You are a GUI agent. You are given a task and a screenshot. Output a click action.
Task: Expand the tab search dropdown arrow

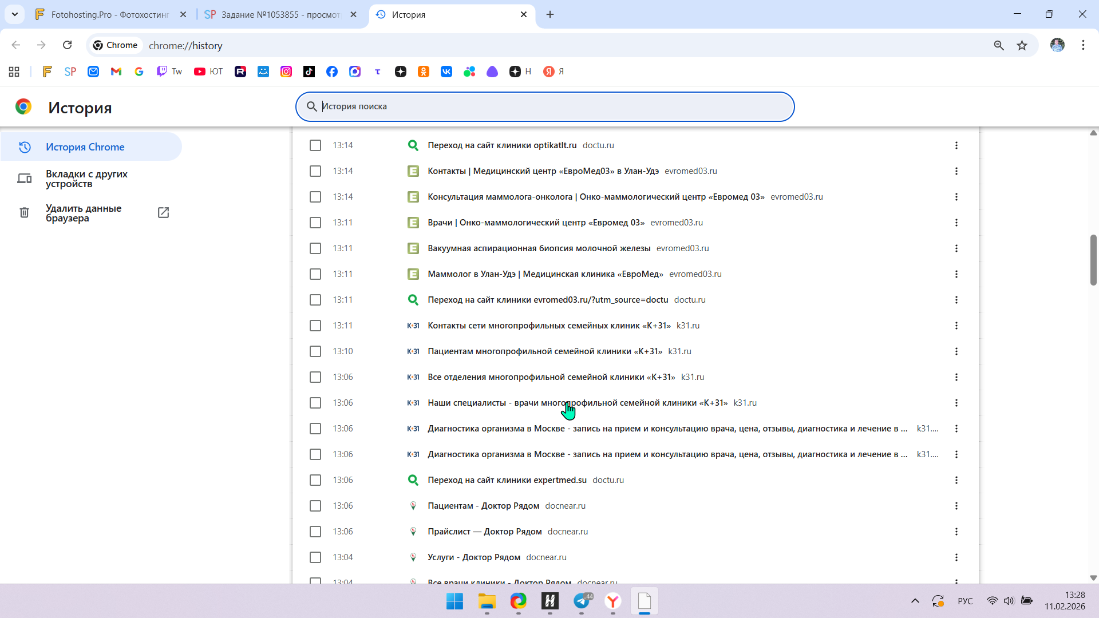tap(15, 14)
